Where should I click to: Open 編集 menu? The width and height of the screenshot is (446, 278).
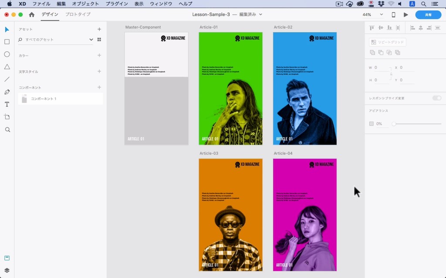61,3
